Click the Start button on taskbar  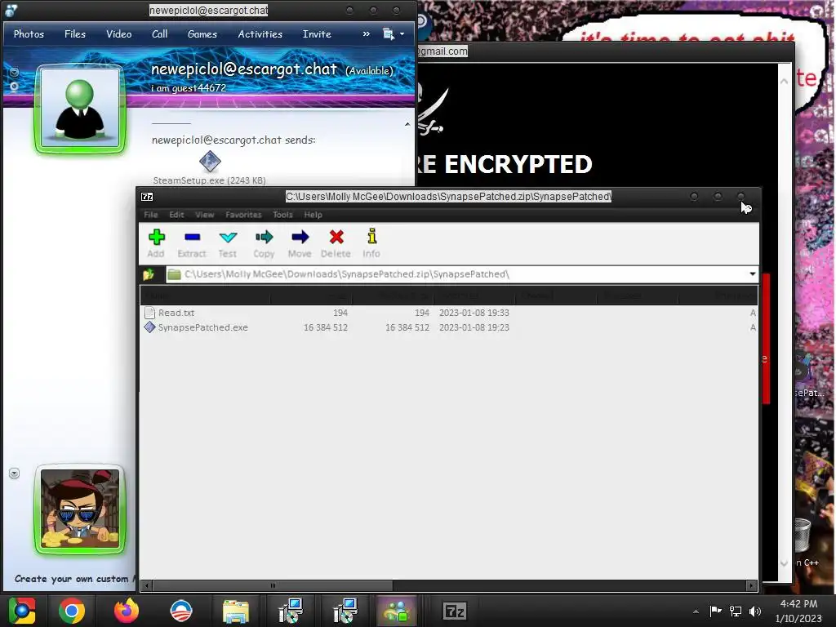pos(22,611)
